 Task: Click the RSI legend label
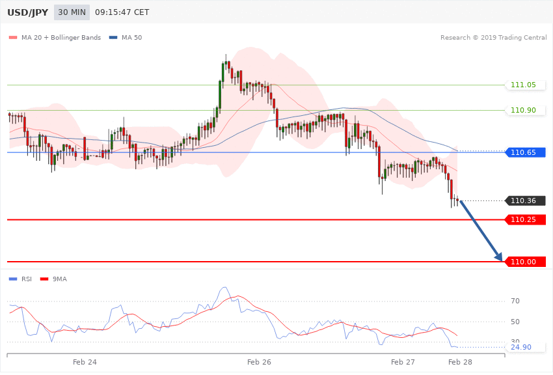tap(27, 279)
